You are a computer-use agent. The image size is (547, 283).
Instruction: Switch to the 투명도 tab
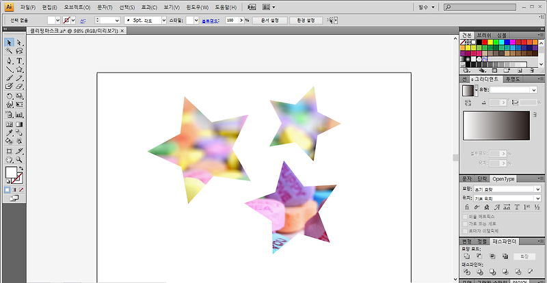click(513, 79)
